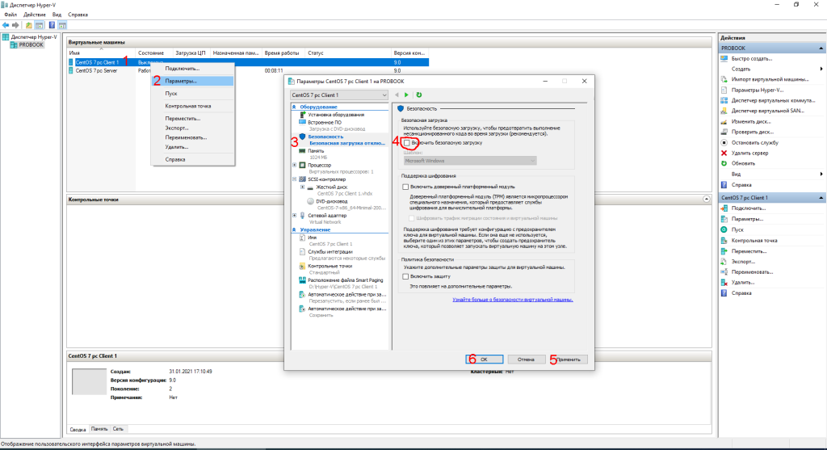This screenshot has height=450, width=827.
Task: Click the PROBOOK server icon in left tree
Action: coord(14,45)
